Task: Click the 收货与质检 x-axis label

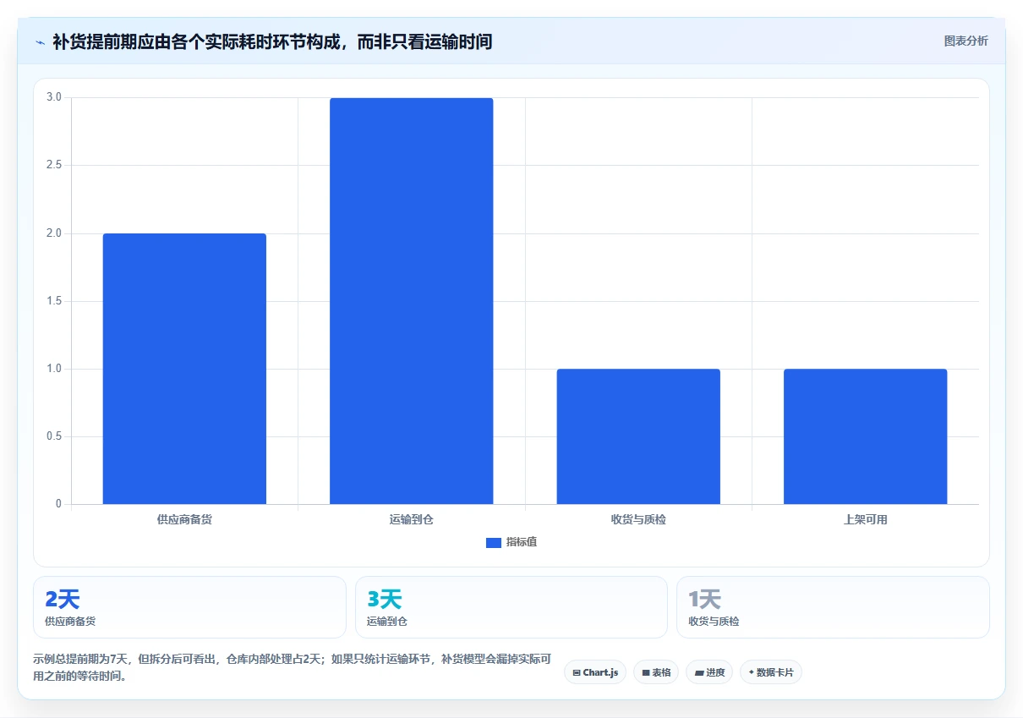Action: [x=638, y=519]
